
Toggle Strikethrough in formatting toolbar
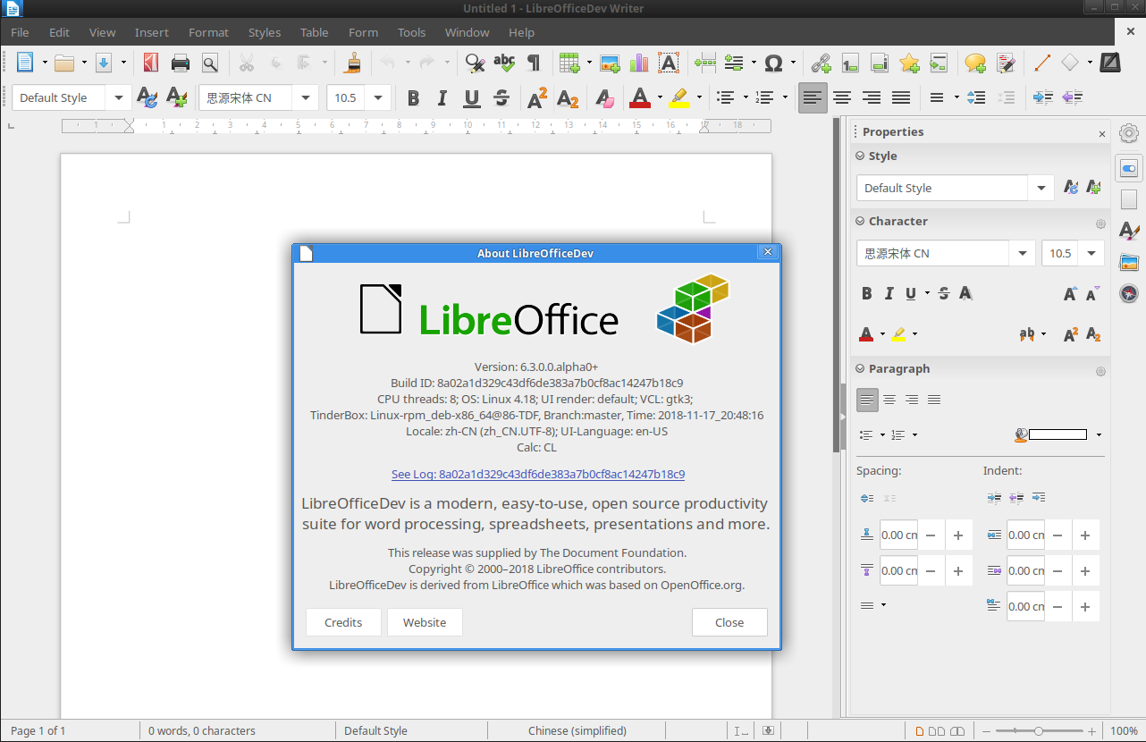pos(501,97)
